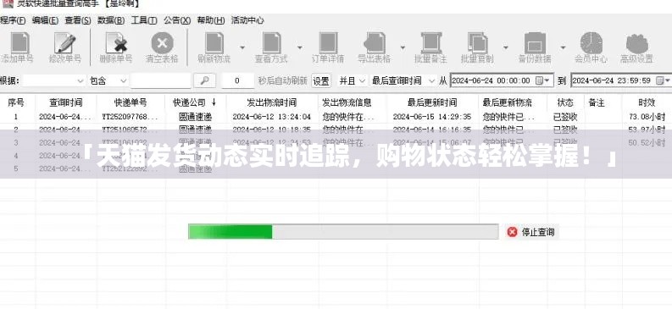Click the filter keyword text field
The height and width of the screenshot is (309, 672).
point(161,80)
